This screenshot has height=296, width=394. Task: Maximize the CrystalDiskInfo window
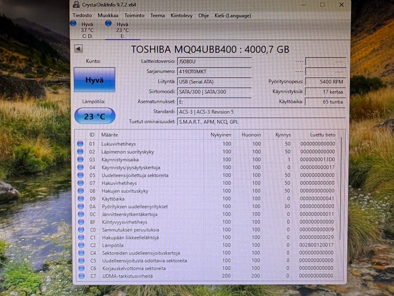322,5
